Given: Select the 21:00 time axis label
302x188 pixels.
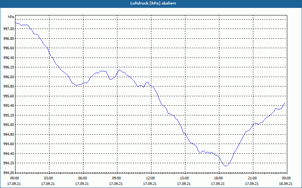Looking at the screenshot, I should coord(252,178).
